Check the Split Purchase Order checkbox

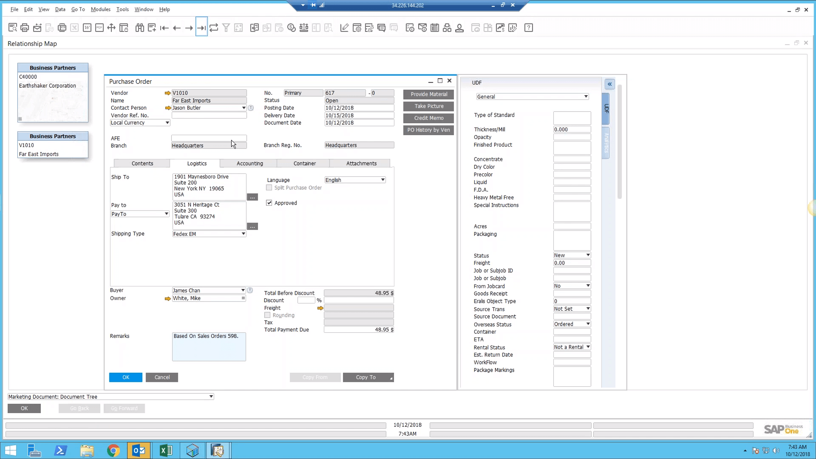pyautogui.click(x=269, y=187)
